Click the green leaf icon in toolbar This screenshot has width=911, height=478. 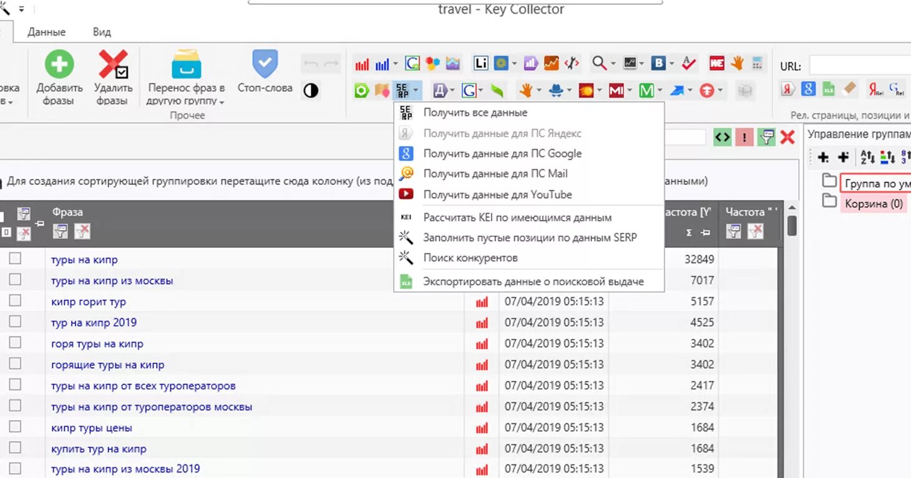497,91
